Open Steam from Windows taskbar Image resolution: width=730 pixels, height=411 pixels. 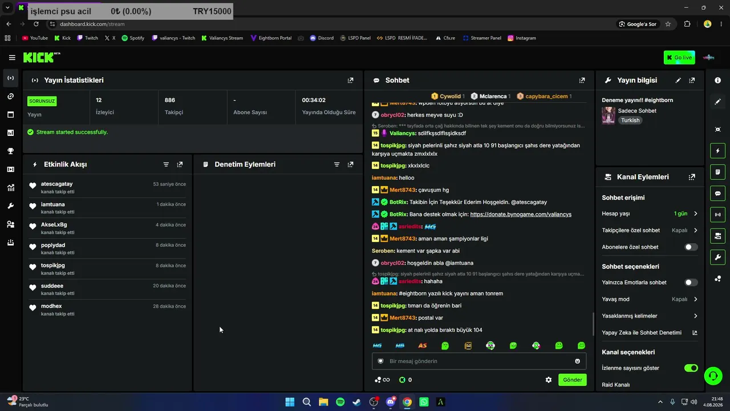(356, 402)
